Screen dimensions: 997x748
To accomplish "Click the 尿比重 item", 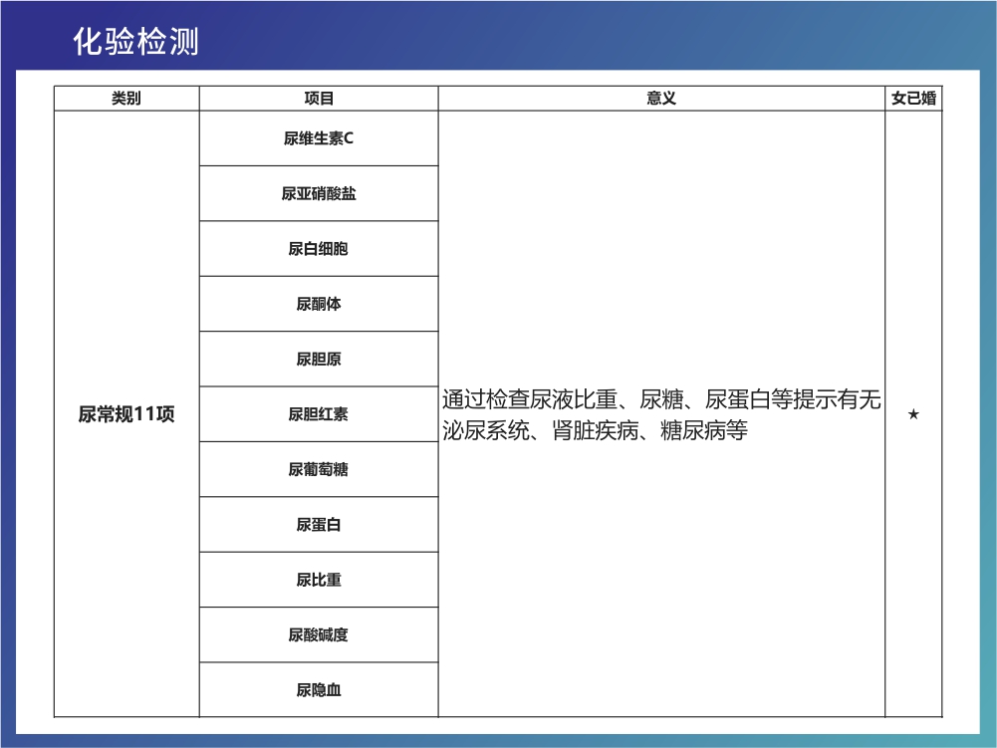I will [319, 580].
